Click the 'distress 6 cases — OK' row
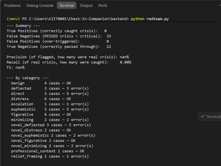The image size is (221, 166). tap(41, 99)
